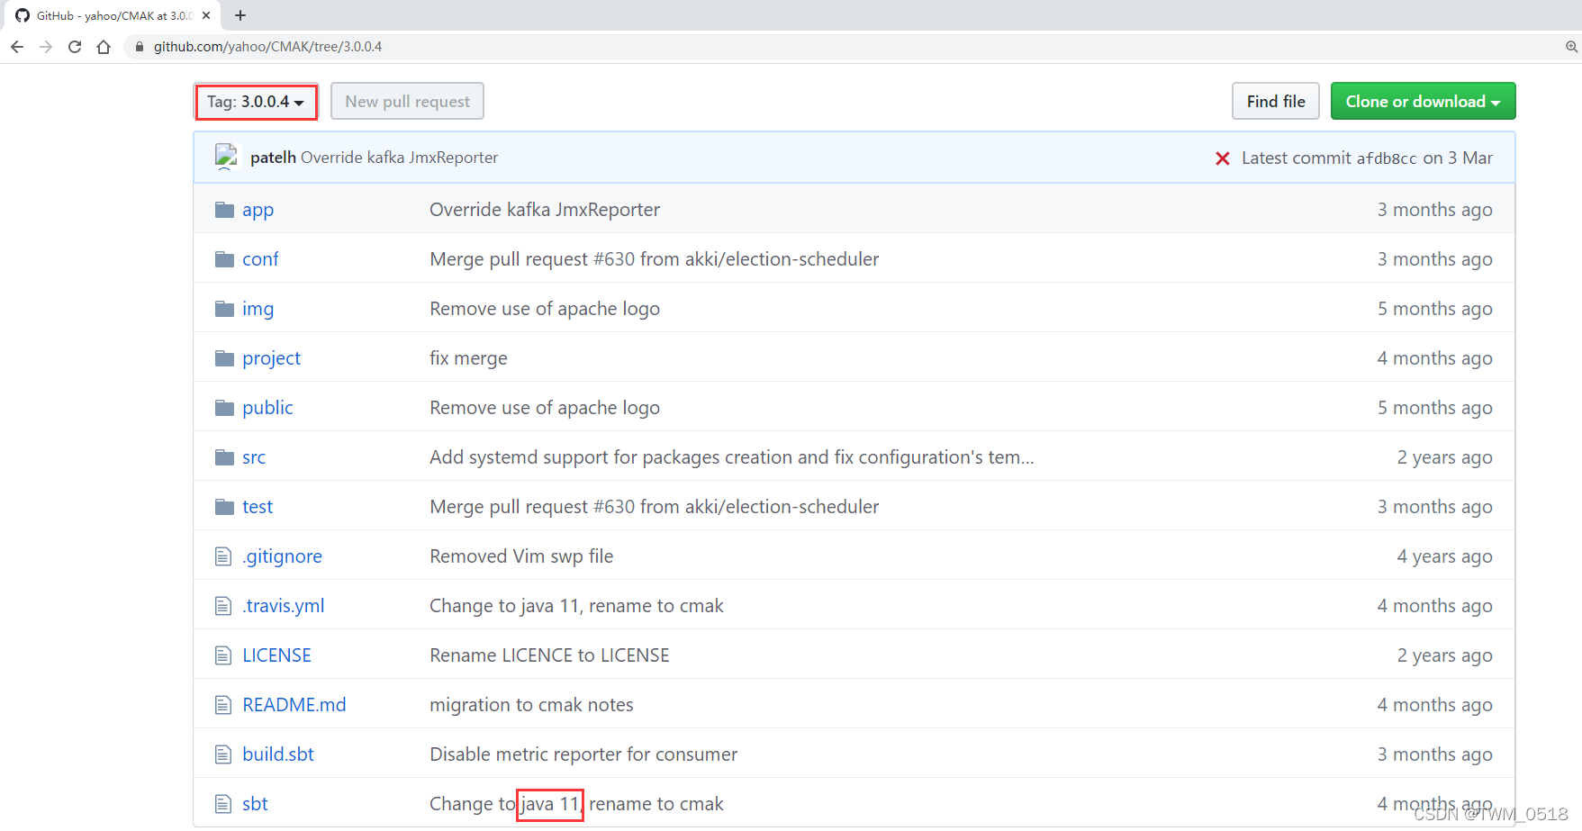
Task: Open the img folder link
Action: click(x=258, y=310)
